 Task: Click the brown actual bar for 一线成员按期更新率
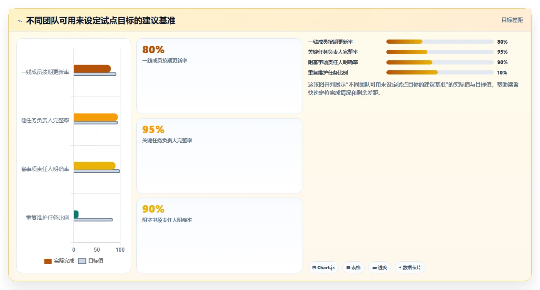click(x=92, y=69)
